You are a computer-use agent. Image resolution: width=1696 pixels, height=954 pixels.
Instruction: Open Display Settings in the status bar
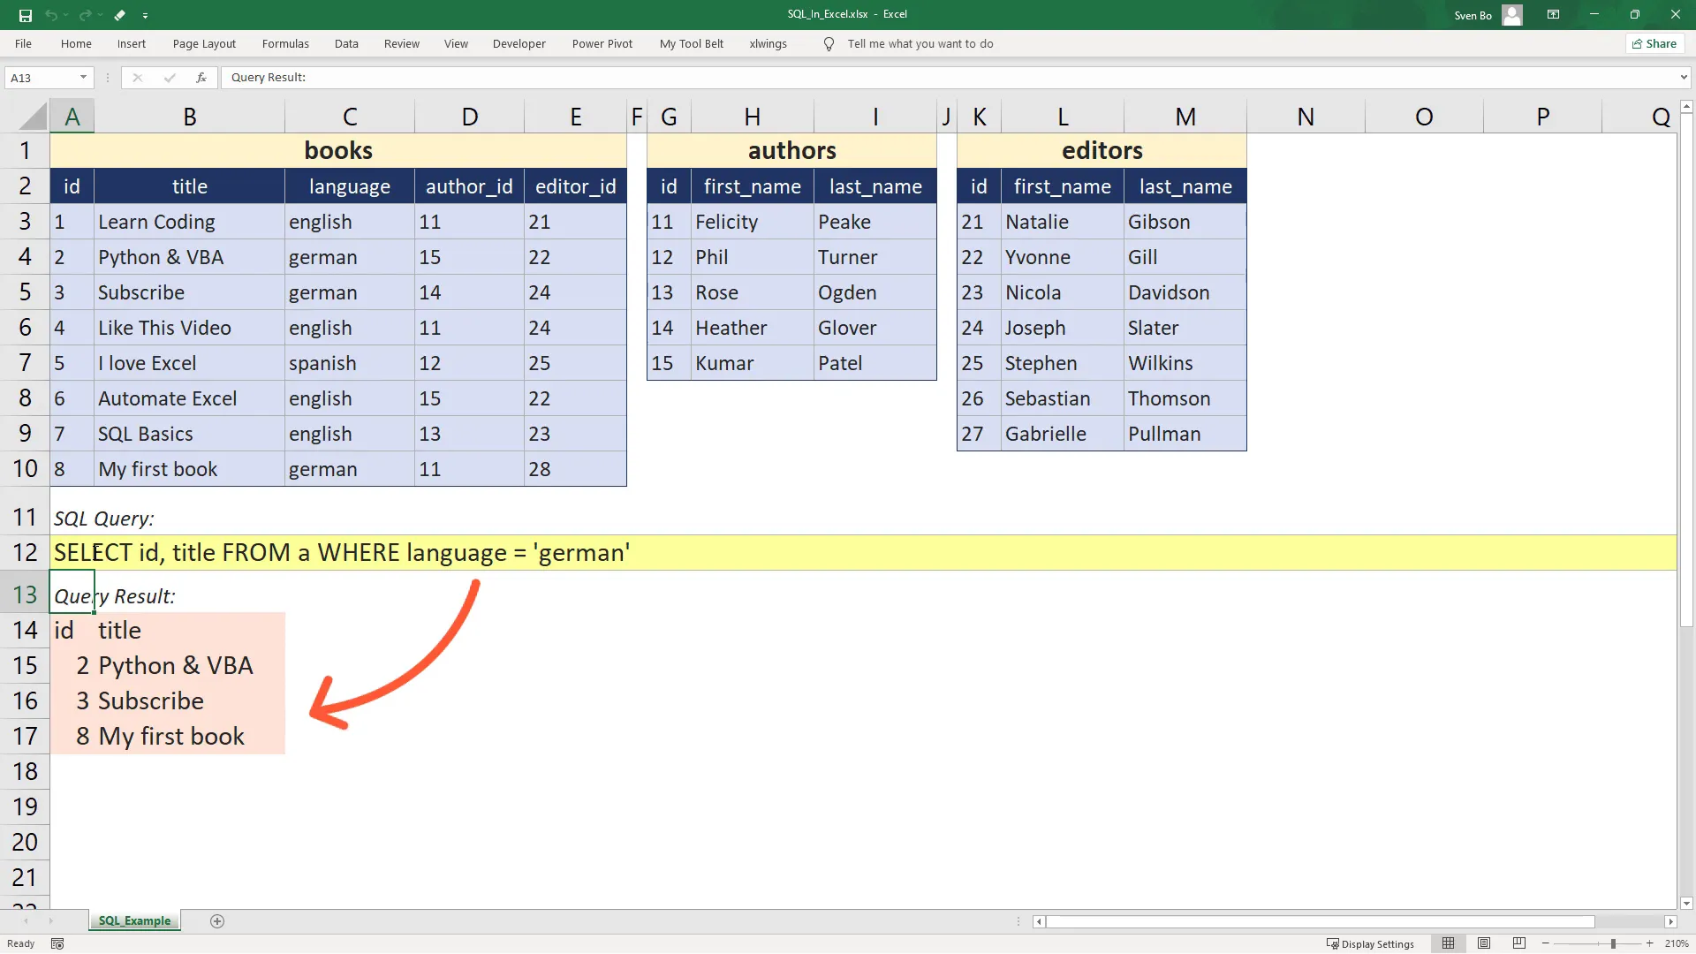pyautogui.click(x=1371, y=943)
